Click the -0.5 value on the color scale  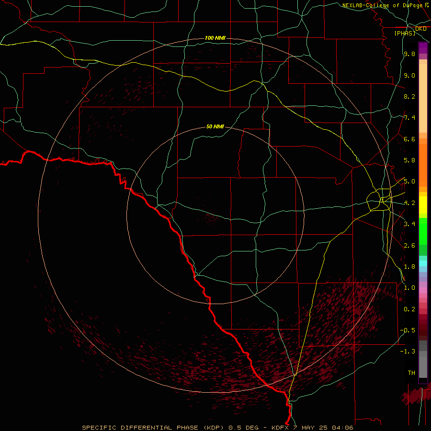point(408,330)
